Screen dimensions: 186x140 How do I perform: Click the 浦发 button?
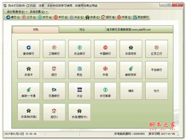[131, 91]
